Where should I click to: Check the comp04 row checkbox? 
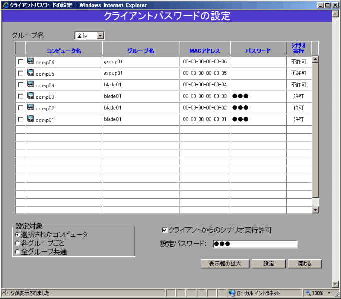[21, 85]
